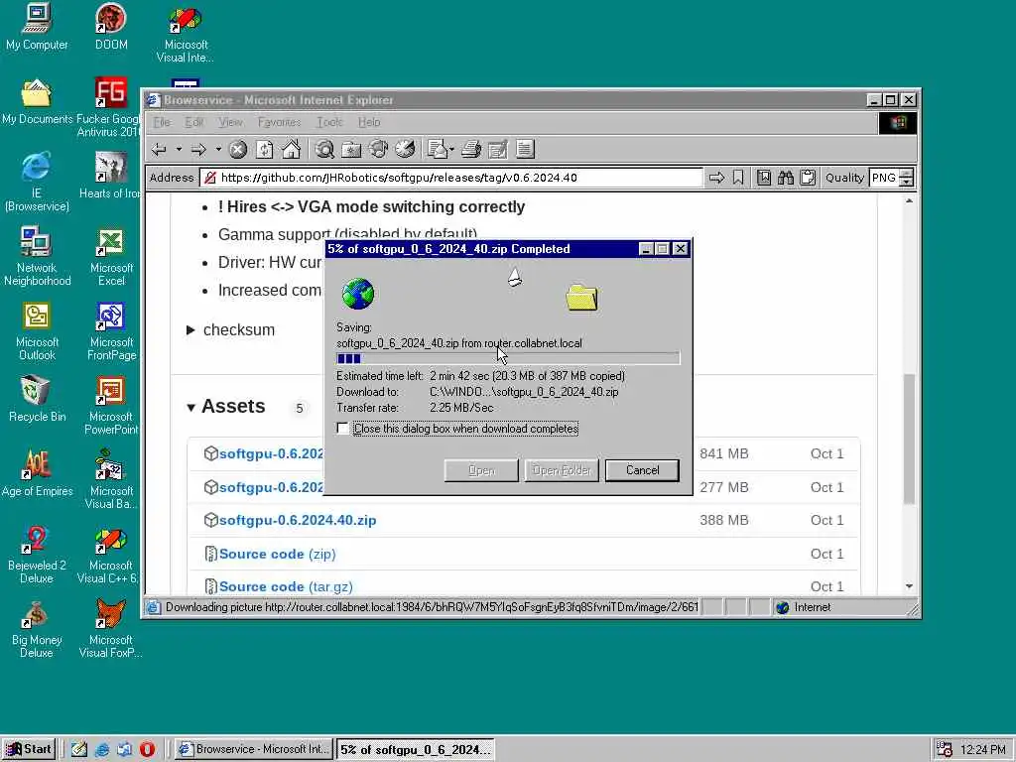Click the Discuss toolbar icon
This screenshot has height=762, width=1016.
525,150
